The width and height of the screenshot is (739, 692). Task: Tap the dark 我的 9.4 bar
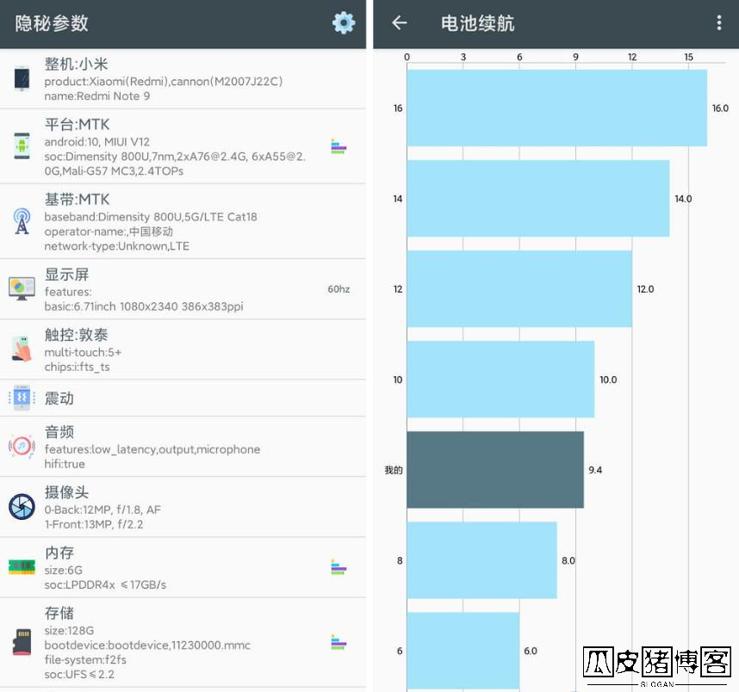coord(495,470)
